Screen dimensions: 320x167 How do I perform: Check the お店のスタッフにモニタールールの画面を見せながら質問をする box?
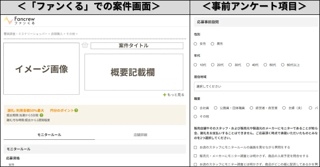(195, 147)
